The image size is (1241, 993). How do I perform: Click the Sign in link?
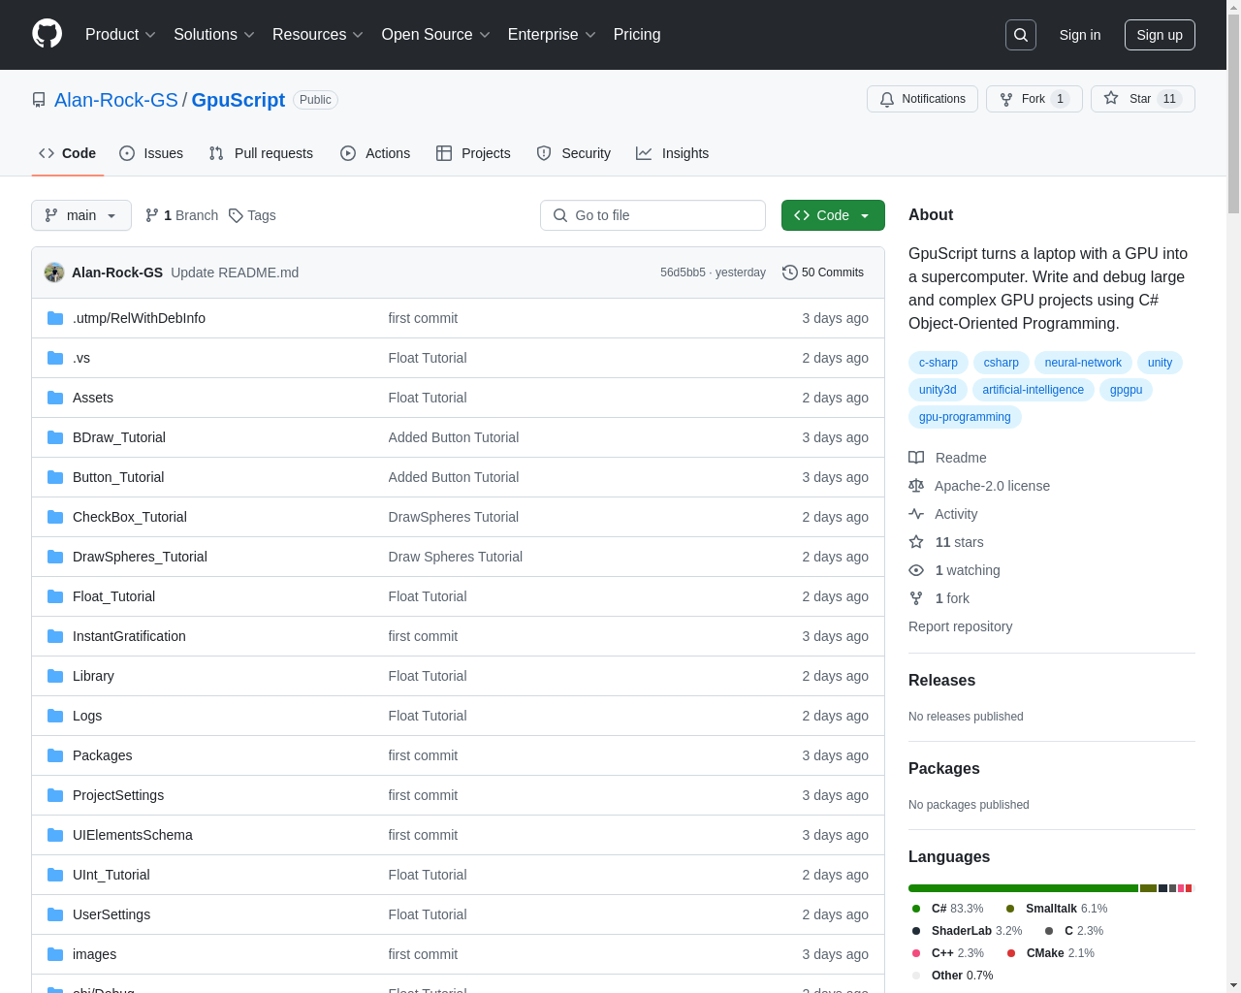[x=1080, y=35]
